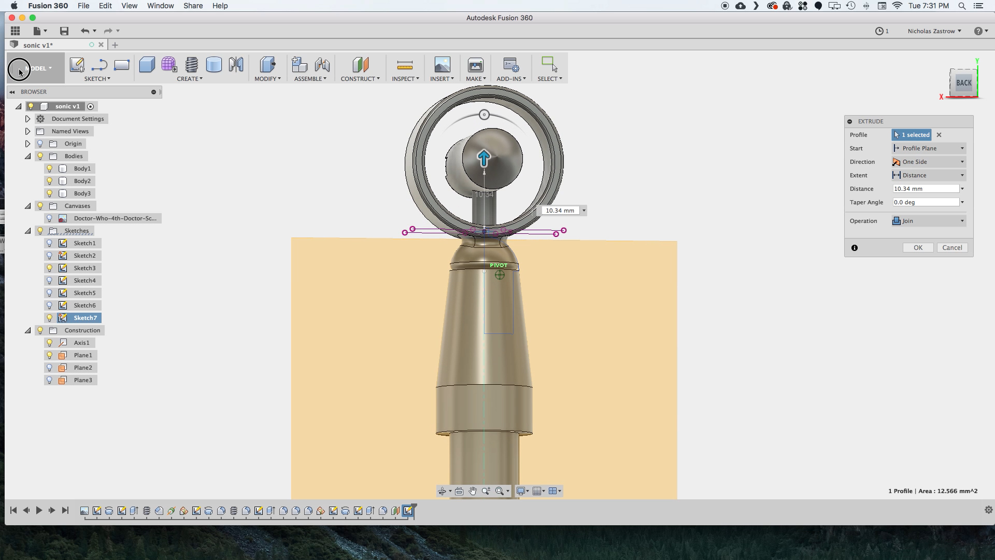Open the Edit menu
Screen dimensions: 995x560
click(105, 6)
